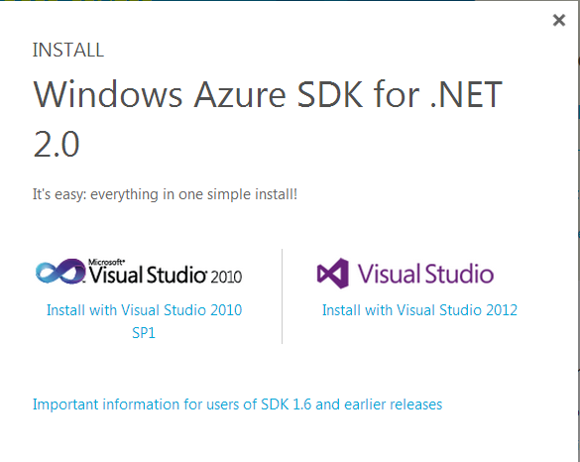Click the INSTALL heading label
The width and height of the screenshot is (580, 462).
coord(68,50)
